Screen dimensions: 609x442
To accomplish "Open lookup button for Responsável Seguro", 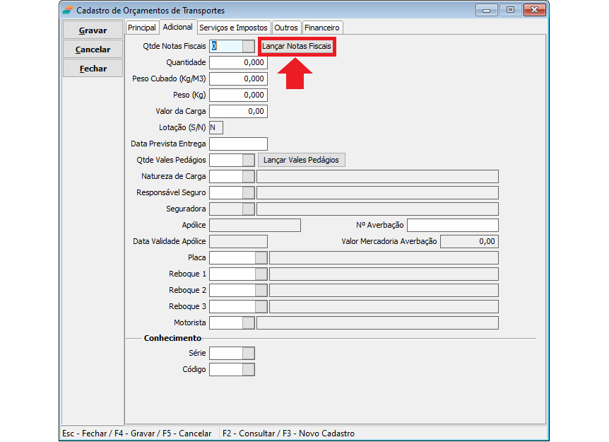I will pyautogui.click(x=248, y=192).
